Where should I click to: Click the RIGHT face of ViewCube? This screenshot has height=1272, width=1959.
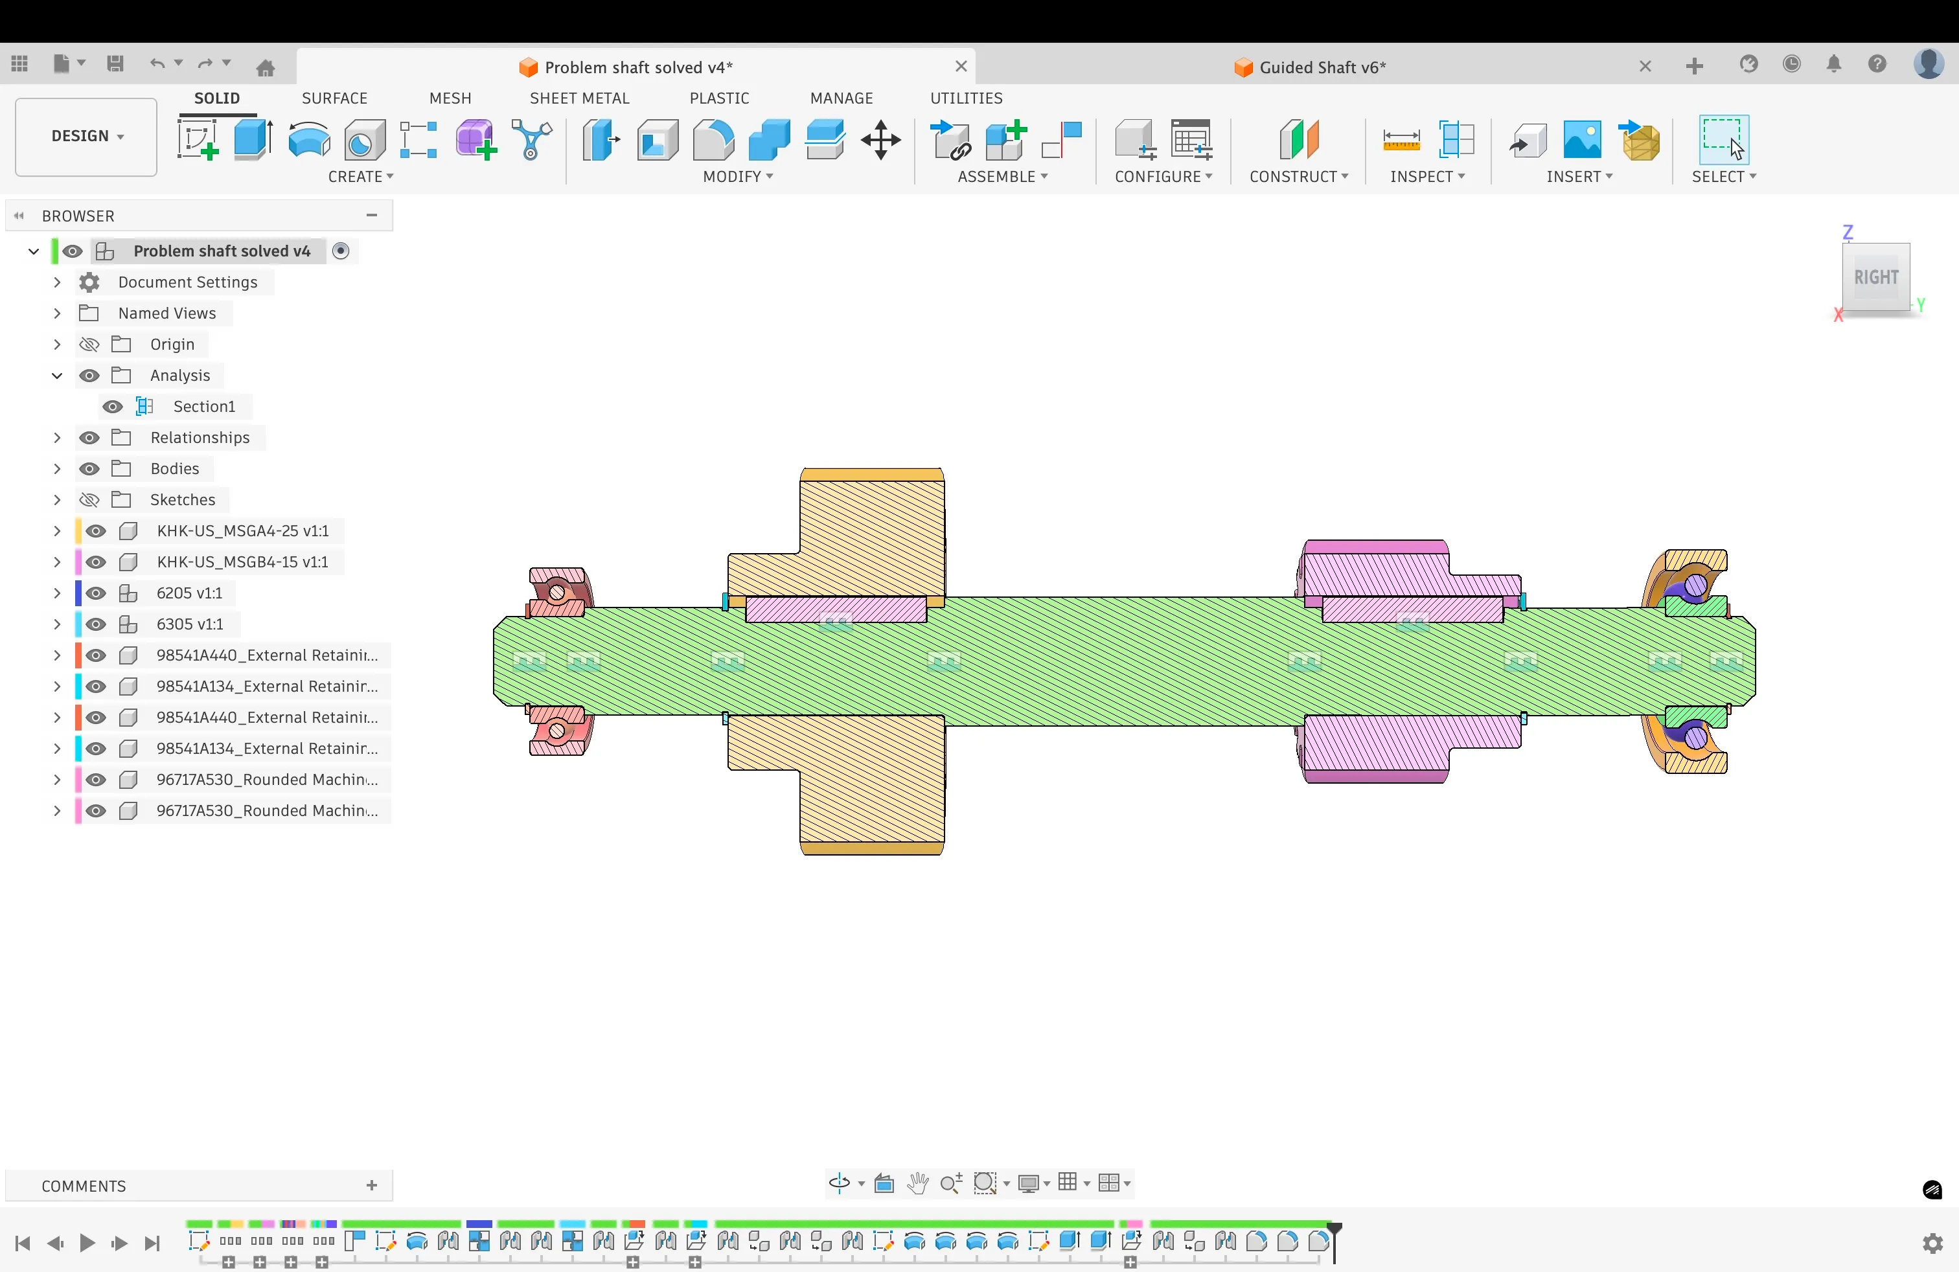1876,277
